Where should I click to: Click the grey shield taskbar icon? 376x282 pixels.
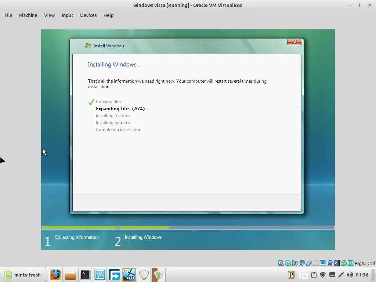point(144,275)
